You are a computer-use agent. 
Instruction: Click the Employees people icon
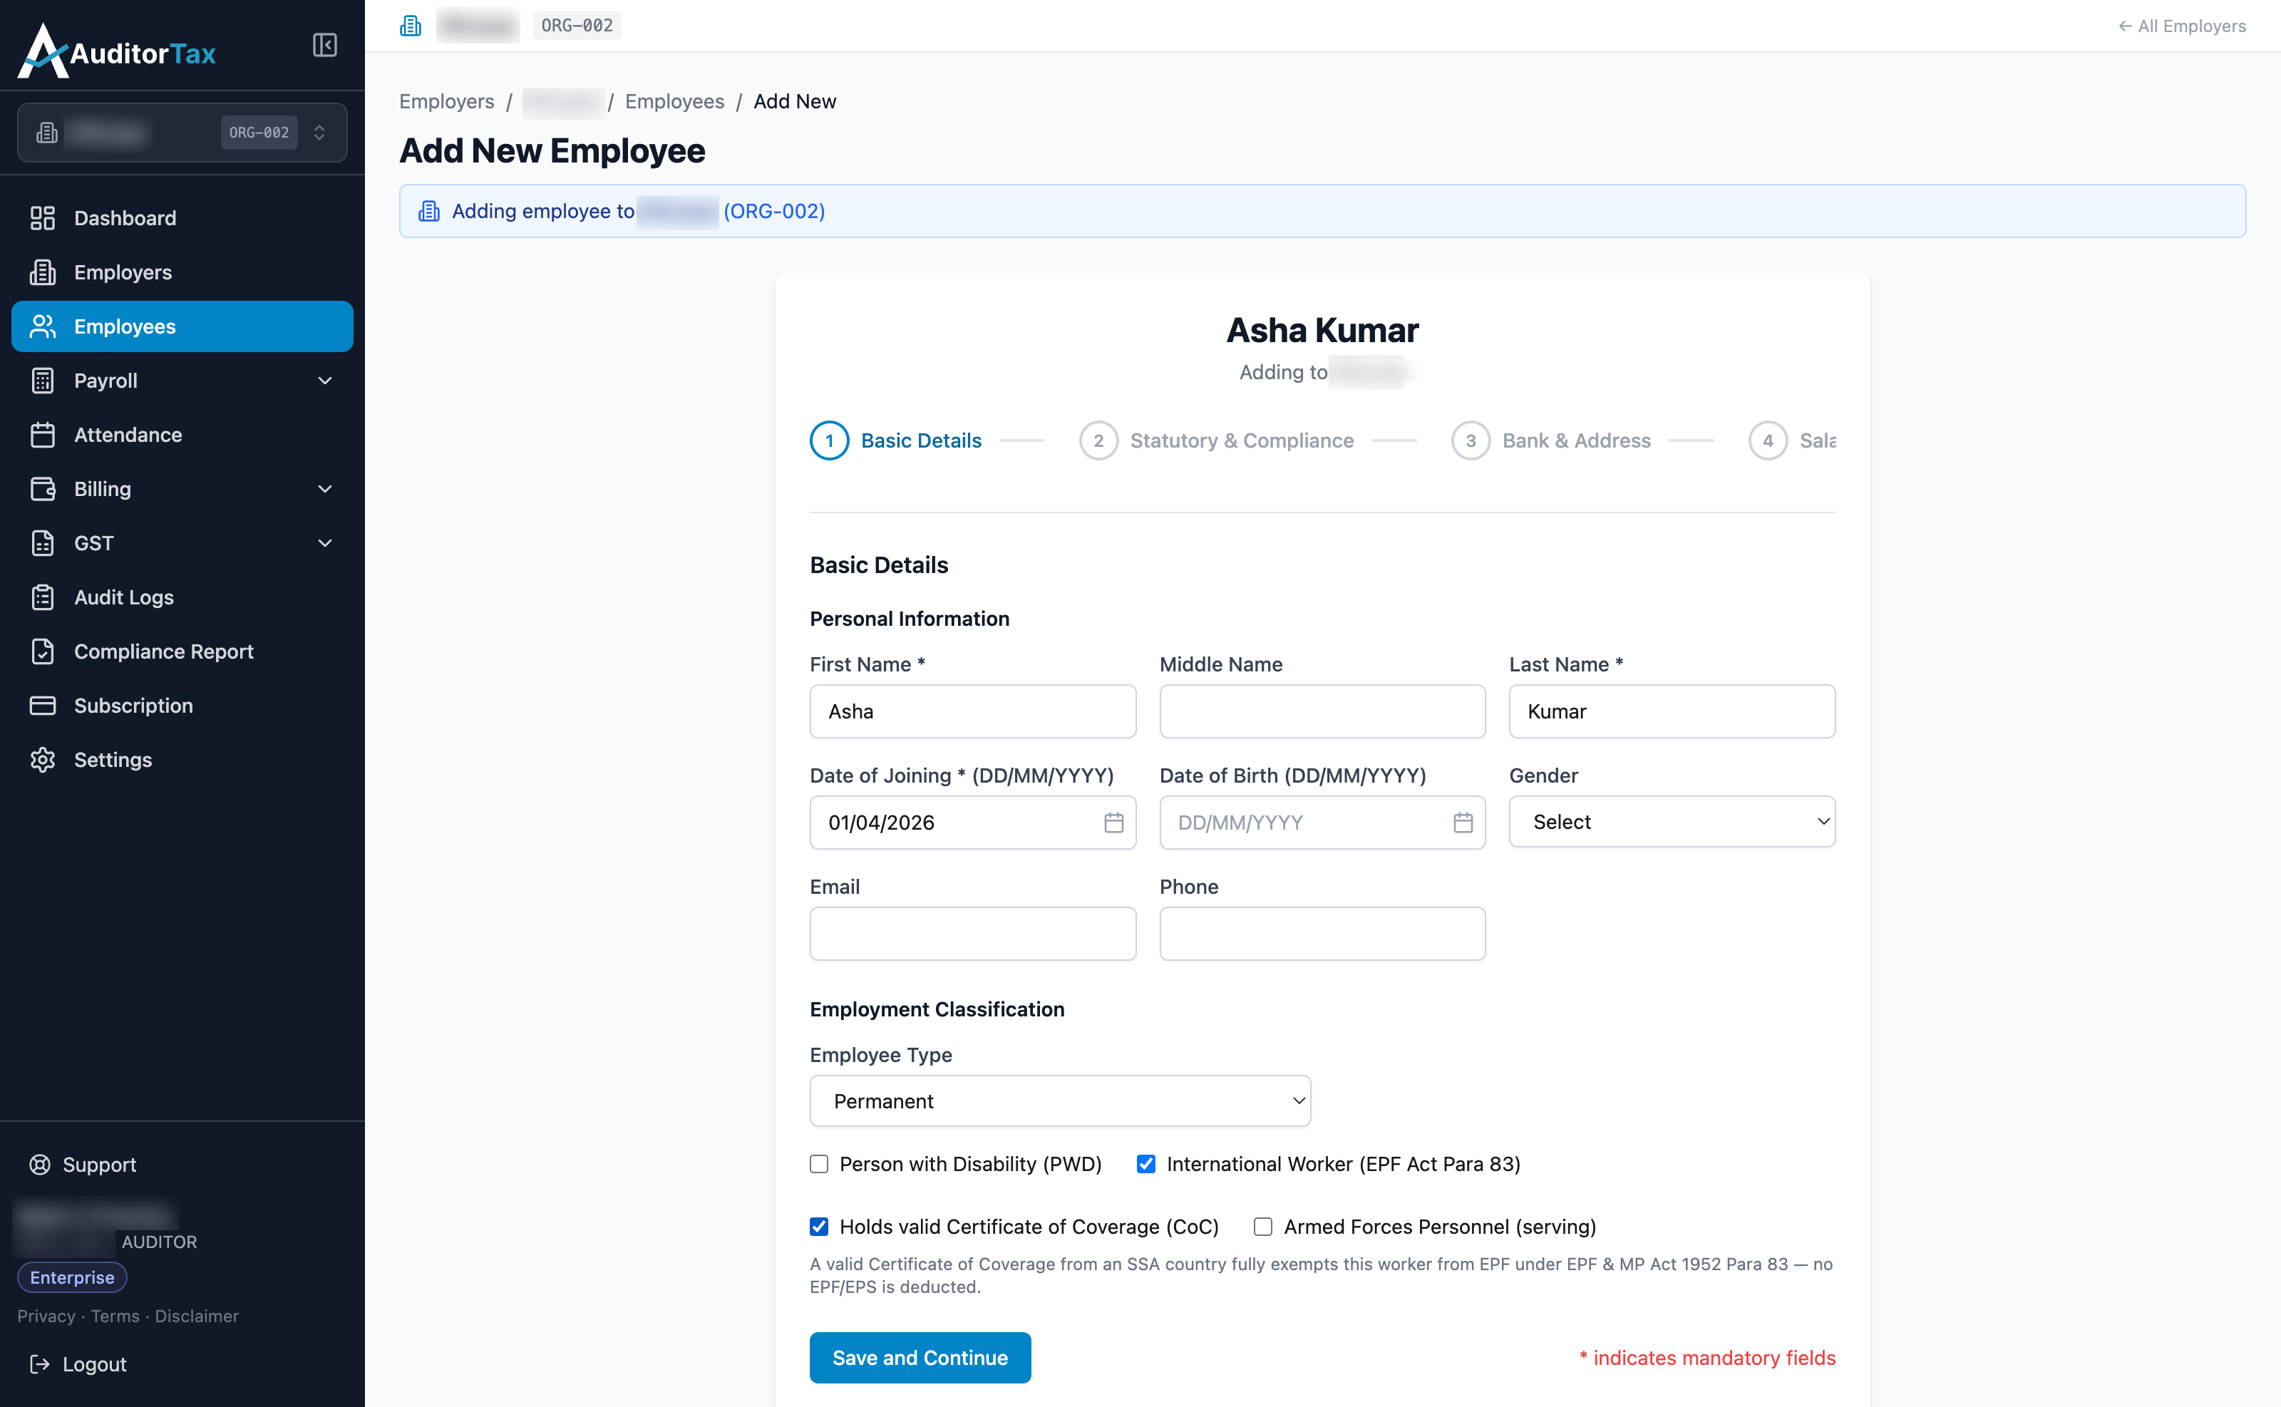coord(43,326)
